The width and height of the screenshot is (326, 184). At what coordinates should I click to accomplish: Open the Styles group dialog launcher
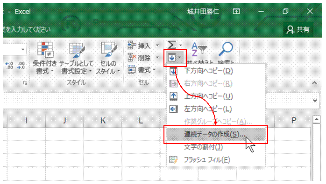[25, 83]
